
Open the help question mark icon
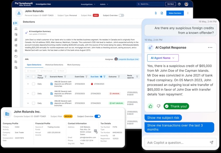[179, 4]
